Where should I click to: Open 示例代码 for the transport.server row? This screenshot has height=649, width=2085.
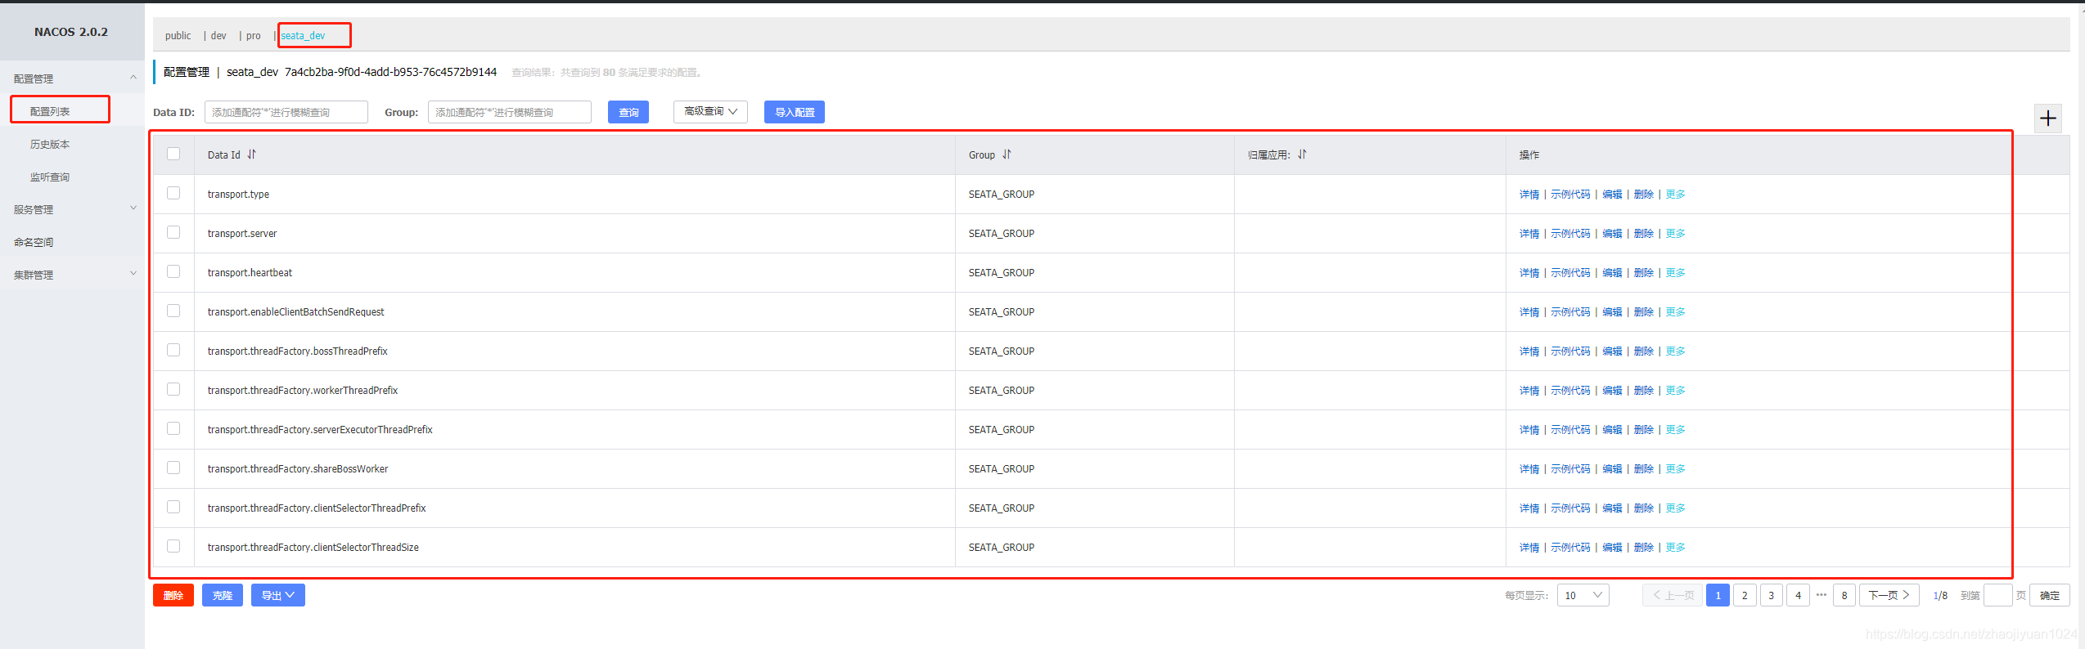click(1570, 234)
